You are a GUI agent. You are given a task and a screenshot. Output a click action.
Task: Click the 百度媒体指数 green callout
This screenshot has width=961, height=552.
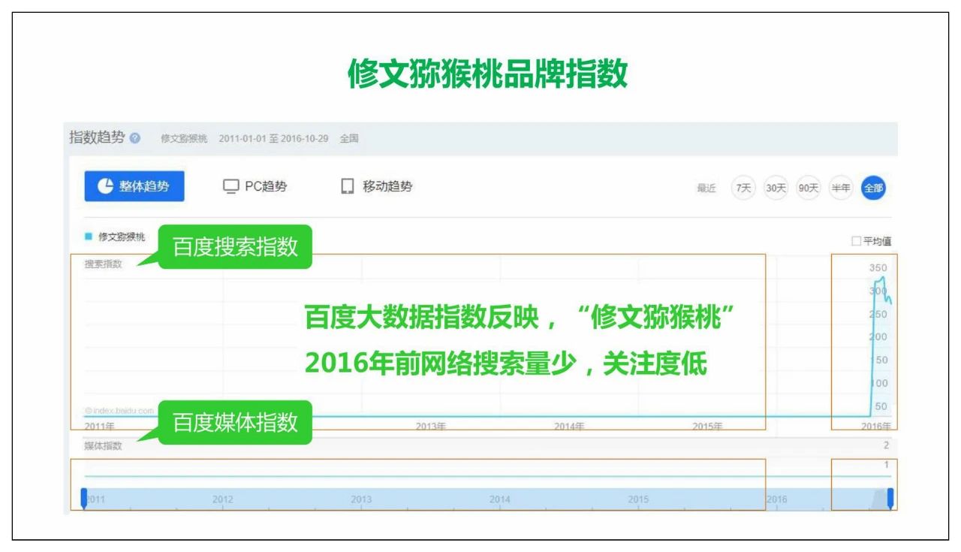point(235,423)
